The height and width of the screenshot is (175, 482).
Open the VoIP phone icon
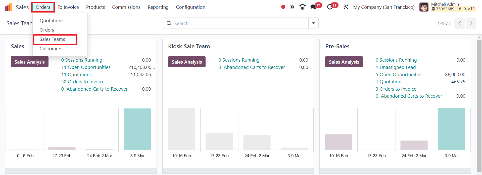click(x=302, y=7)
